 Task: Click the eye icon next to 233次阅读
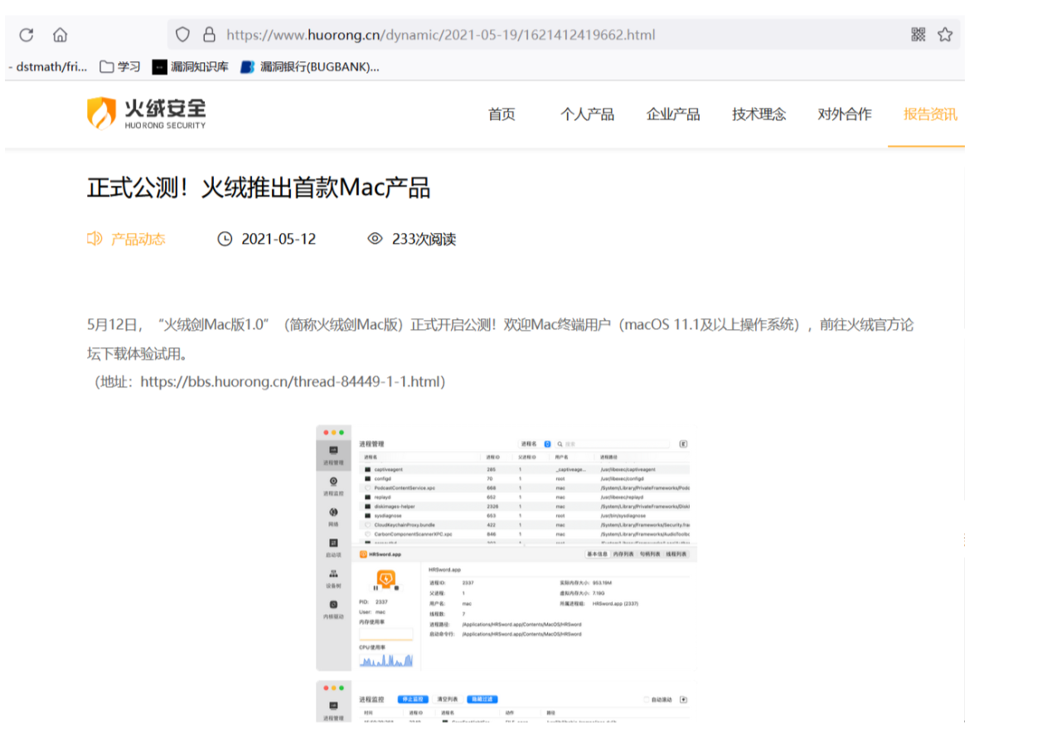pos(376,239)
